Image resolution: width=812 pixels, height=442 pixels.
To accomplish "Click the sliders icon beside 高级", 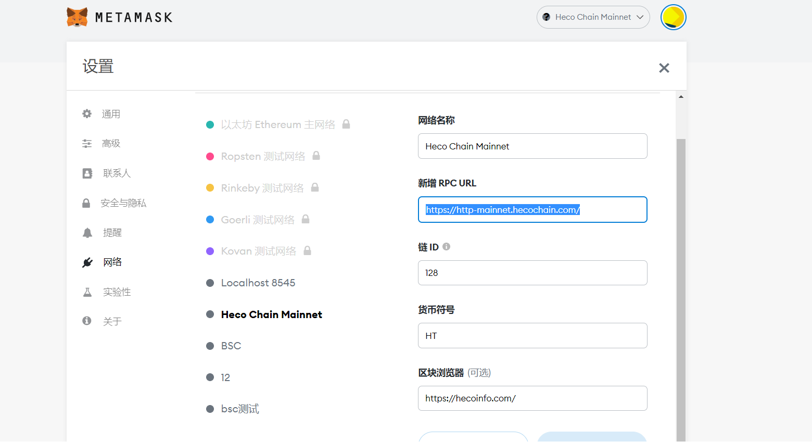I will click(87, 143).
